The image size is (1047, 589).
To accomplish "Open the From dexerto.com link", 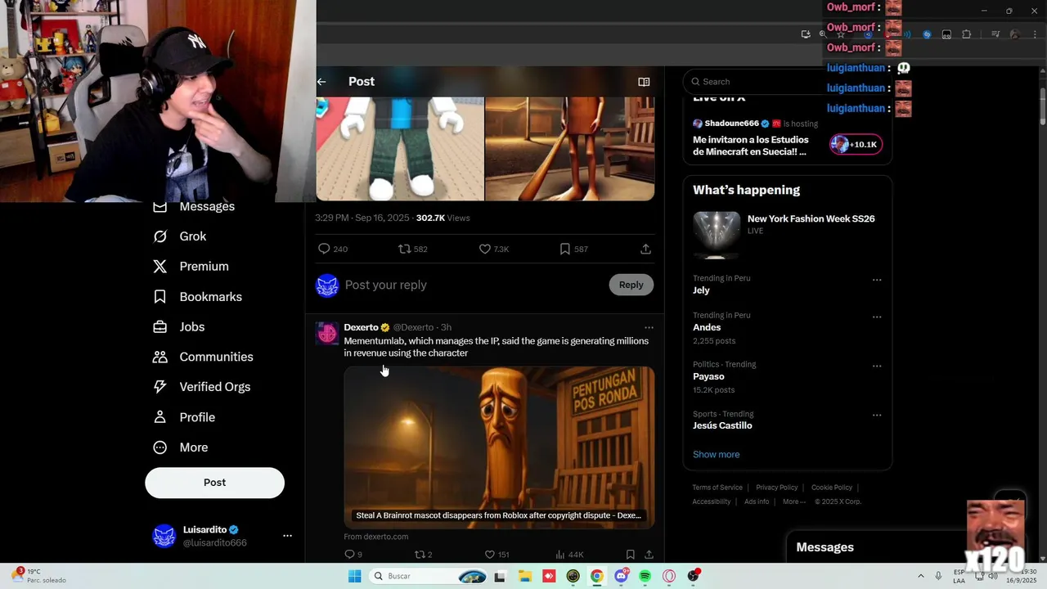I will [x=376, y=537].
